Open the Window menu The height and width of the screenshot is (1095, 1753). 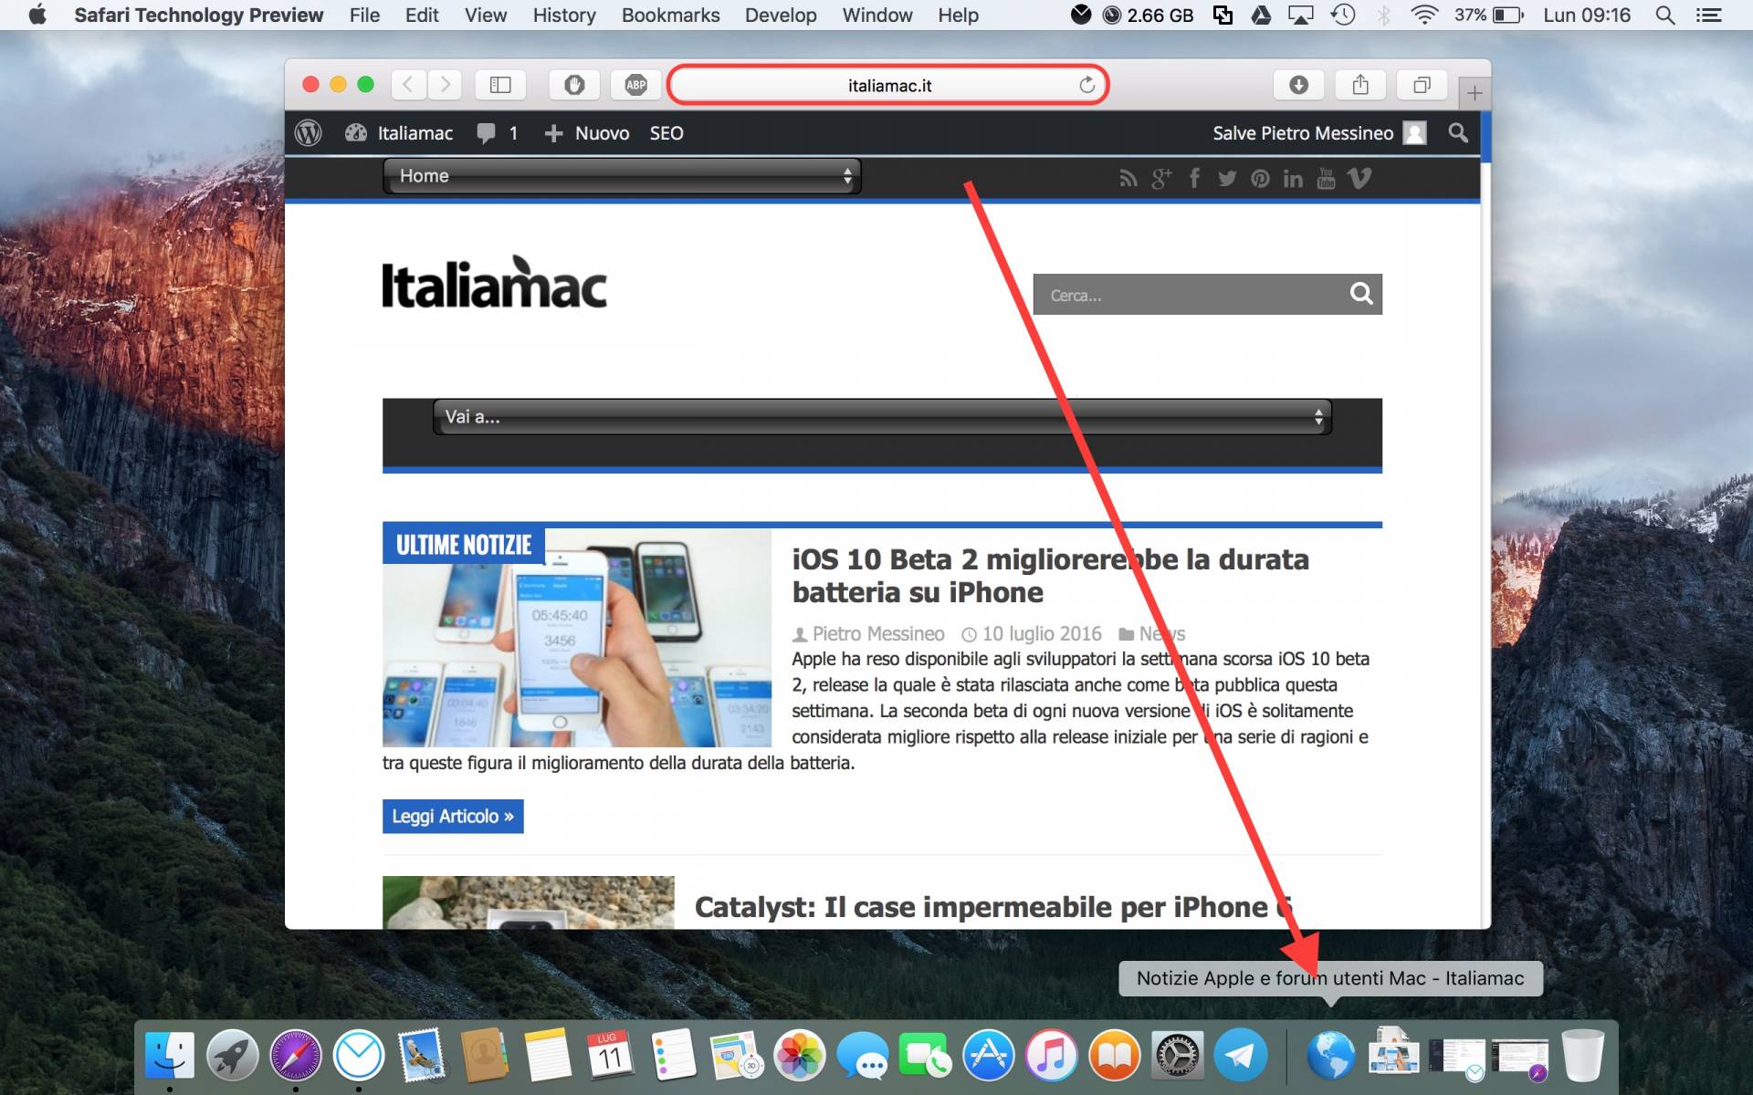[x=876, y=15]
